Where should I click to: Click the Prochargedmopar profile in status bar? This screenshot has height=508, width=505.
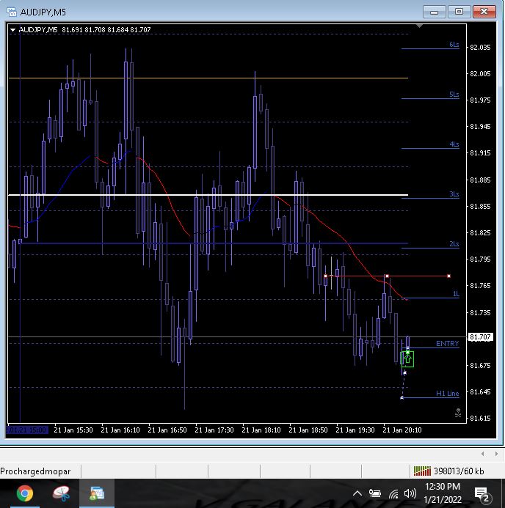40,471
